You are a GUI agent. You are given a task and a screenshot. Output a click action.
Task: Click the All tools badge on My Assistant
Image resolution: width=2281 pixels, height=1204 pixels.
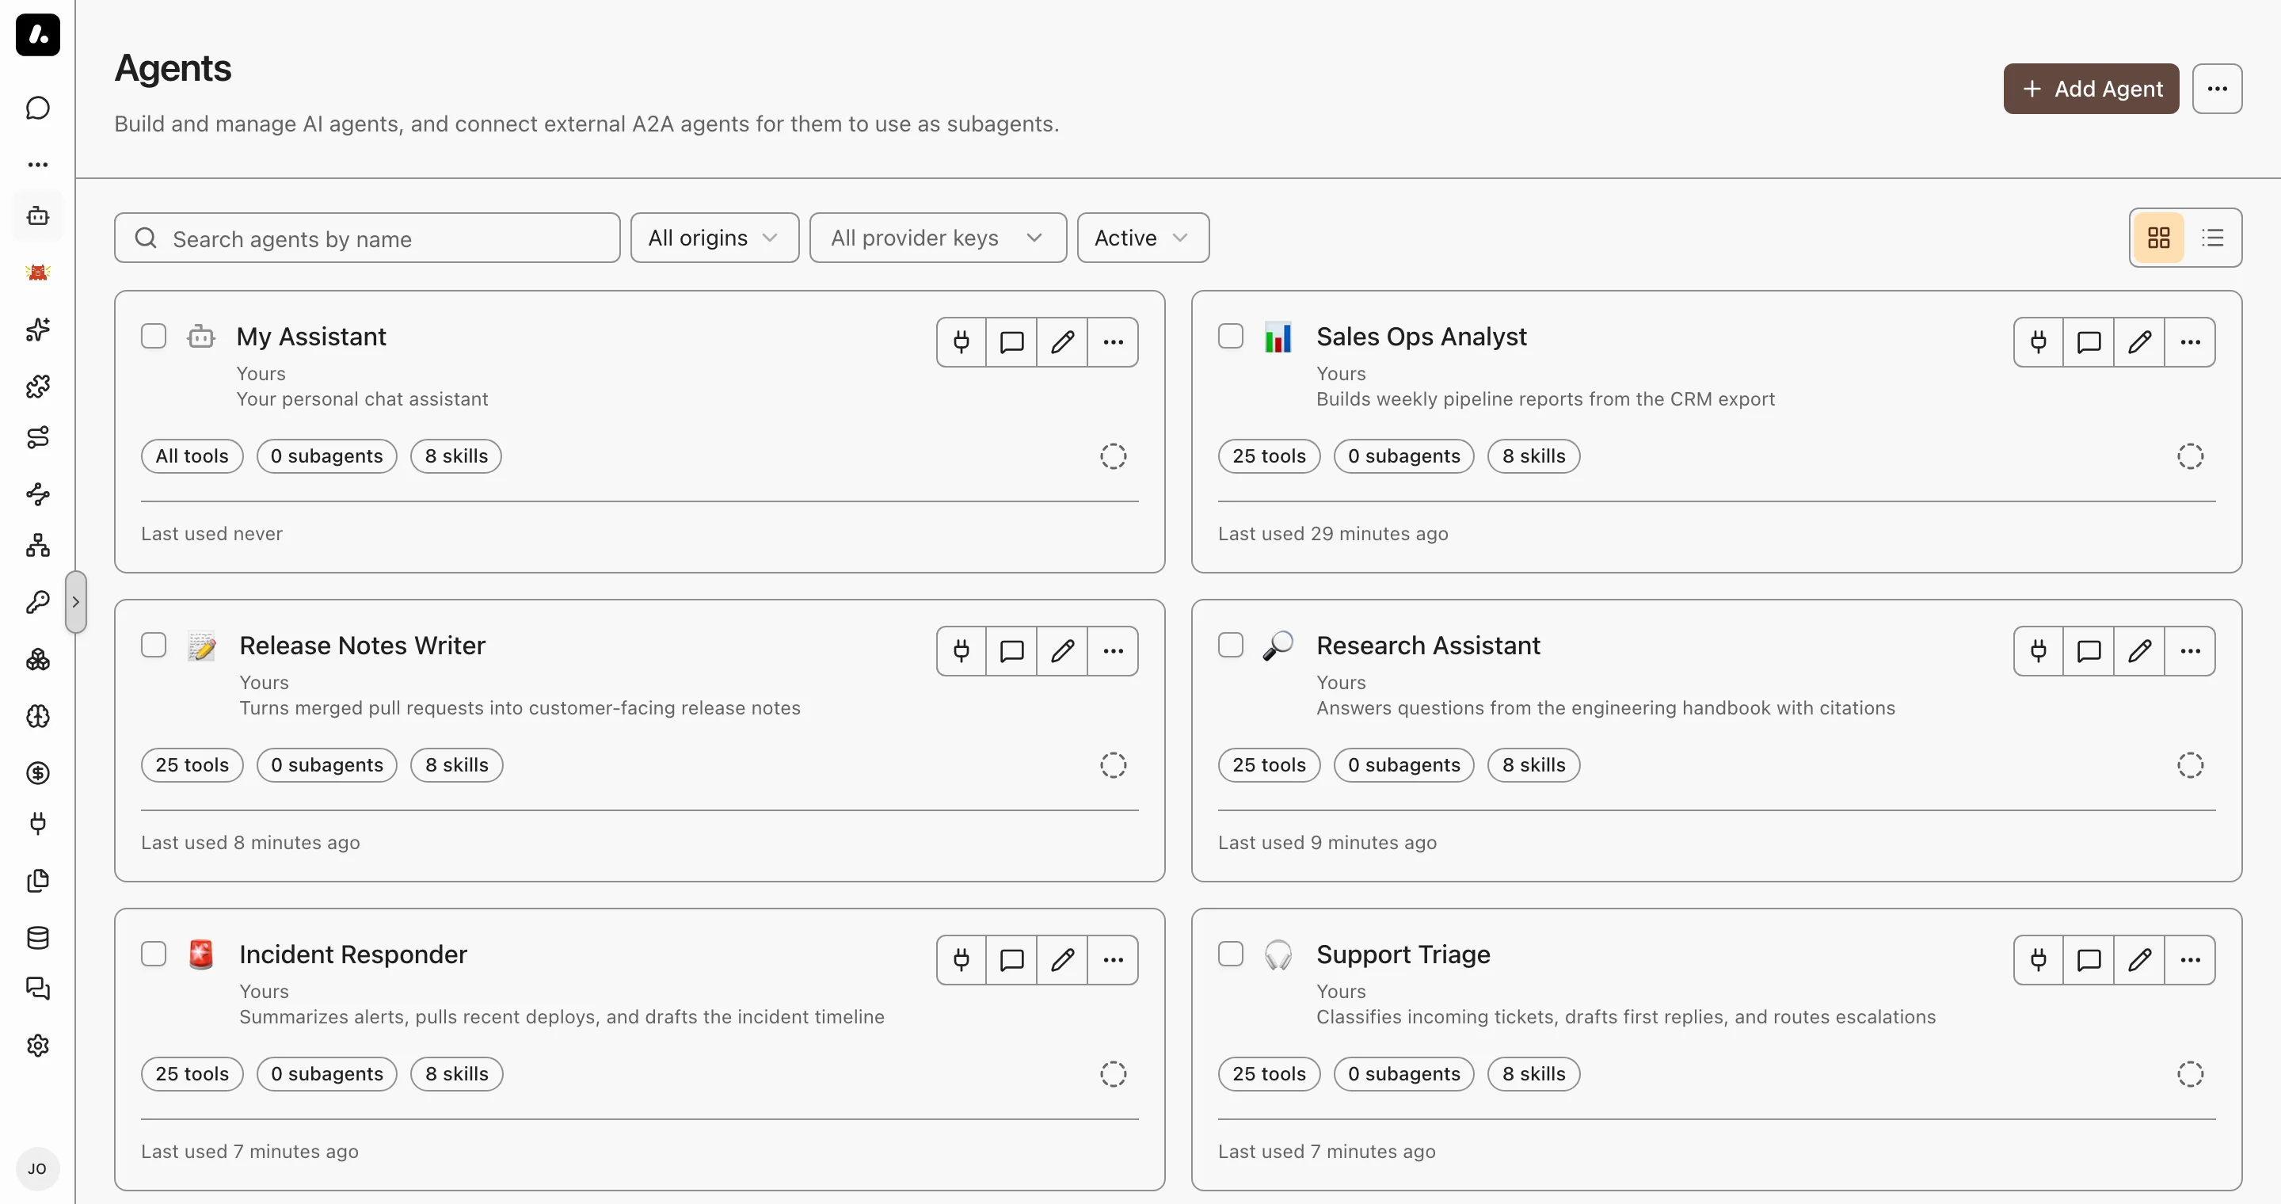[x=192, y=456]
